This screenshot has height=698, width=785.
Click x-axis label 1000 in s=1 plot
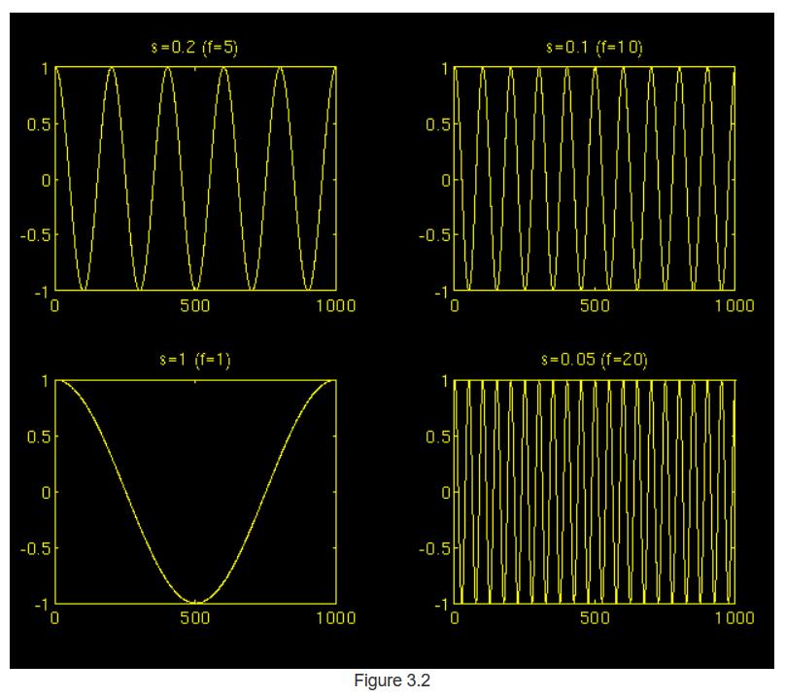(x=336, y=618)
